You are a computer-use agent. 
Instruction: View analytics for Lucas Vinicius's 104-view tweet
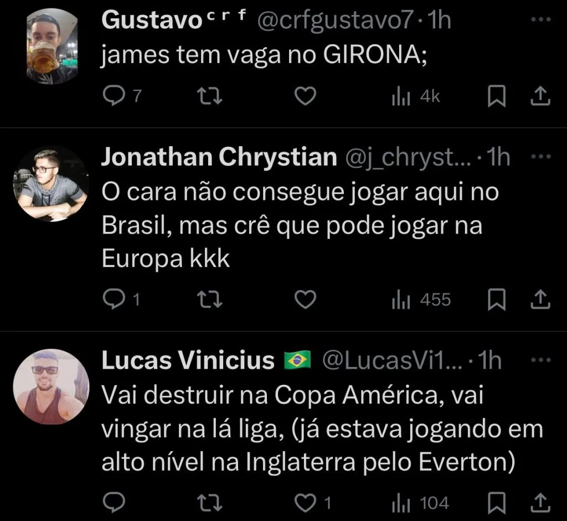point(400,503)
